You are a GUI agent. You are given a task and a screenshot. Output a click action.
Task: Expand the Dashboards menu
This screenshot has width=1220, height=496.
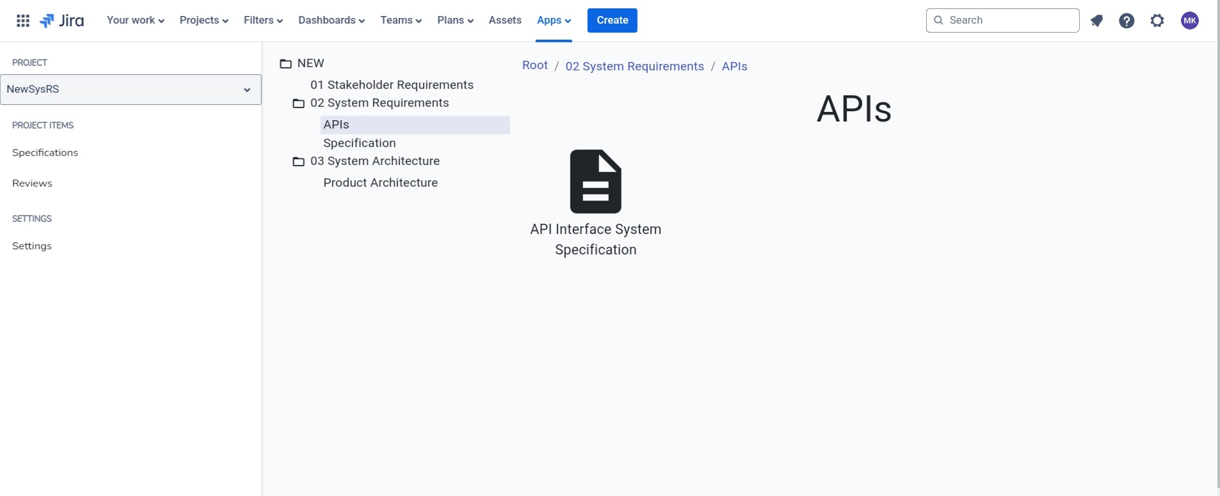[x=332, y=20]
